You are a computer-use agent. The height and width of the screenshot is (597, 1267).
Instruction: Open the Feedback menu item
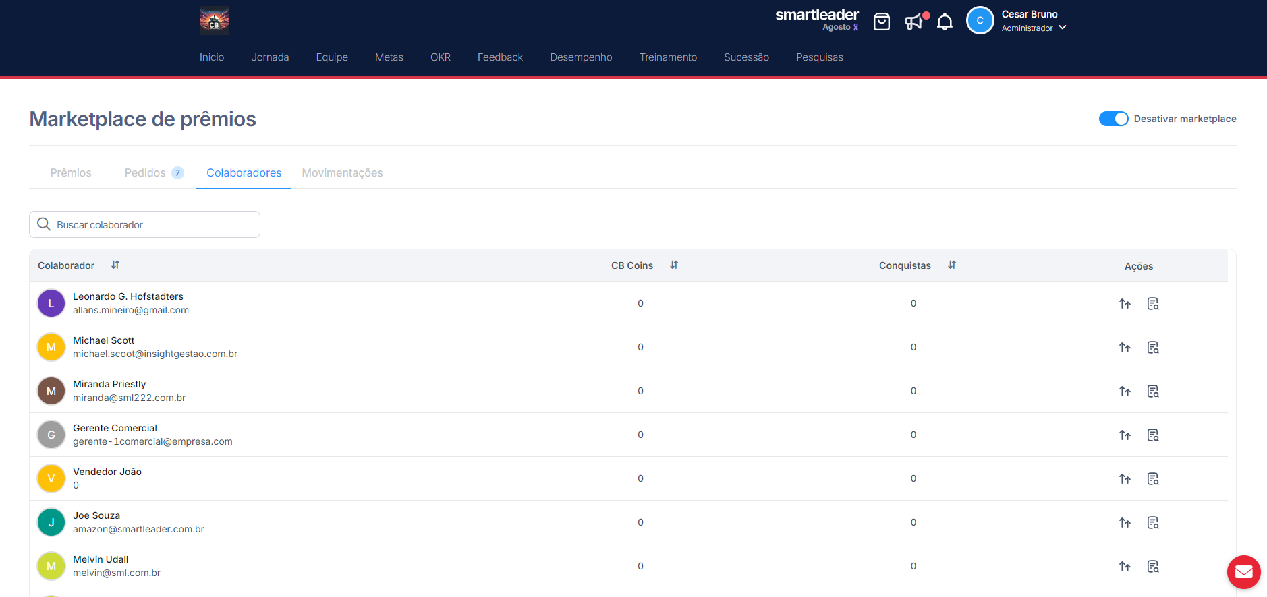[500, 57]
